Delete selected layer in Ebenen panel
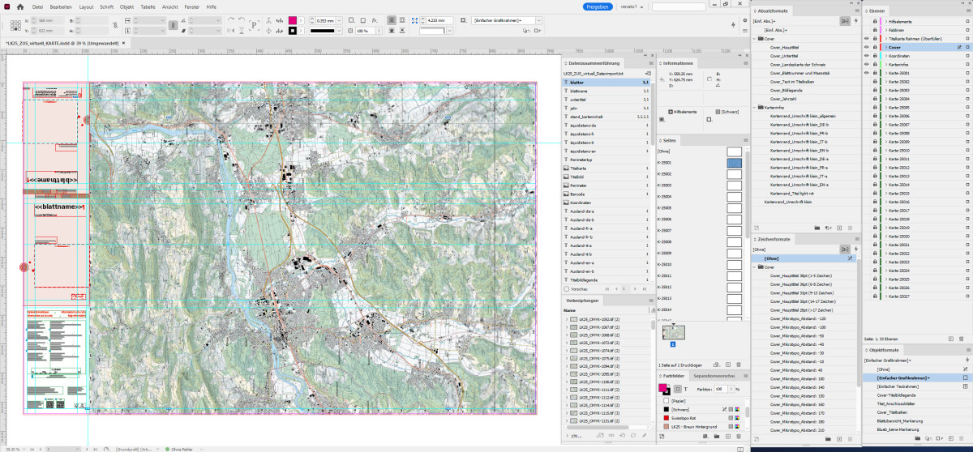This screenshot has width=973, height=452. coord(962,339)
